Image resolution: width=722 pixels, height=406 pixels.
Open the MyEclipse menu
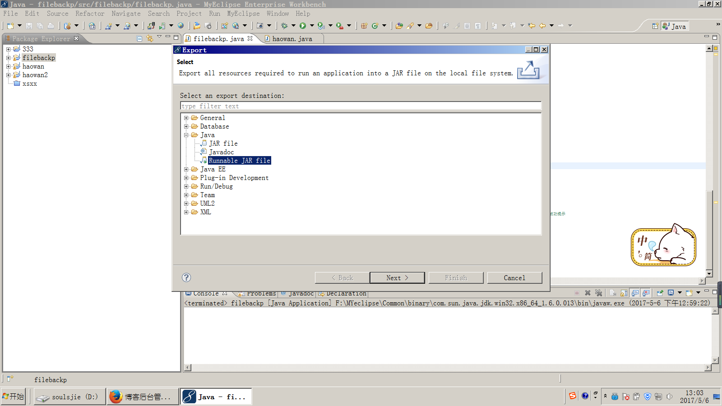(x=243, y=14)
